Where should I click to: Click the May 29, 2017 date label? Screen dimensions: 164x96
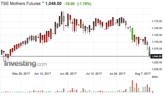(x=21, y=74)
